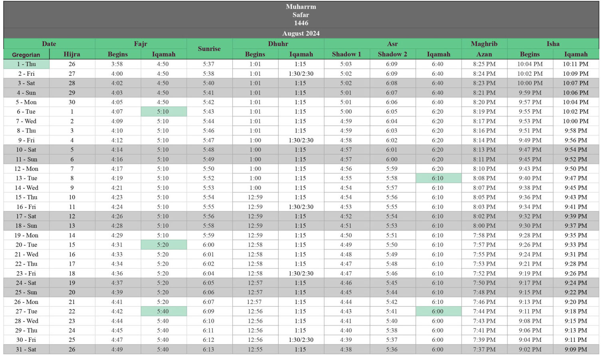Image resolution: width=601 pixels, height=355 pixels.
Task: Select the Gregorian column header
Action: [x=26, y=54]
